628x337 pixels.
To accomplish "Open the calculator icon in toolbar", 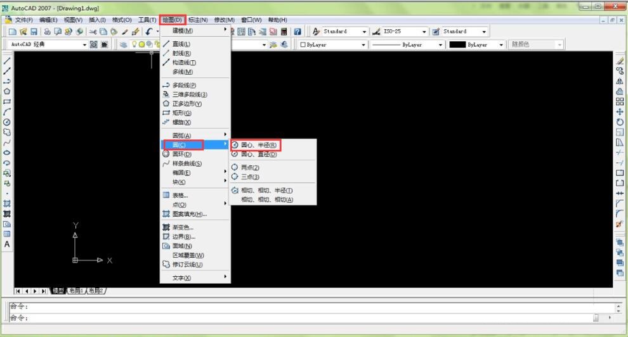I will tap(284, 31).
